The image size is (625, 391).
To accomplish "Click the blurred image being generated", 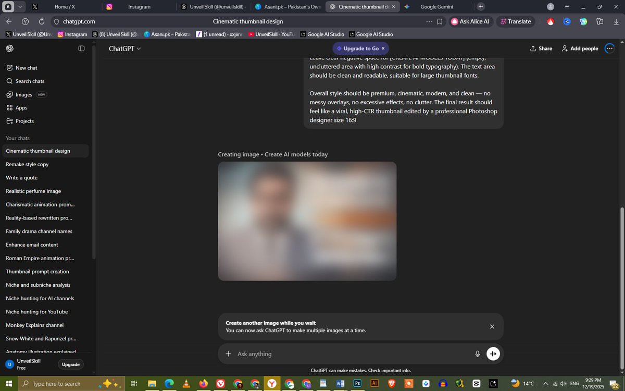I will (x=307, y=221).
